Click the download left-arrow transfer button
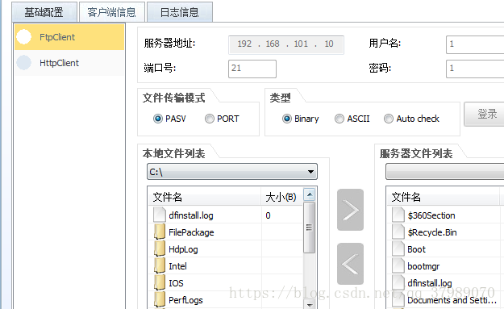 pos(350,264)
